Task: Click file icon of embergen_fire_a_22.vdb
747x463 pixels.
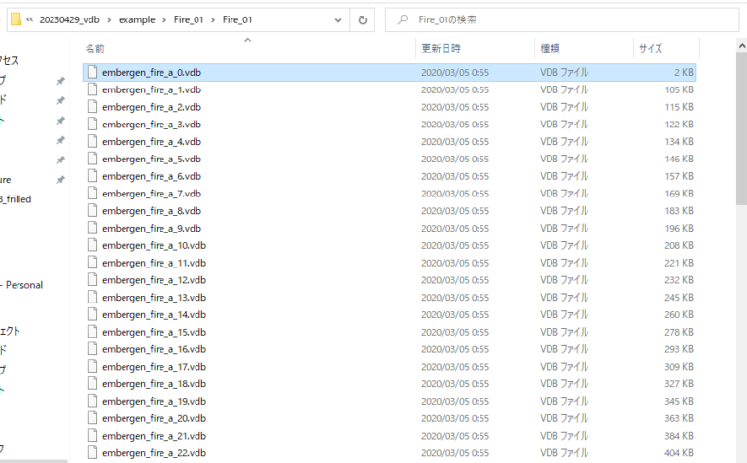Action: point(92,452)
